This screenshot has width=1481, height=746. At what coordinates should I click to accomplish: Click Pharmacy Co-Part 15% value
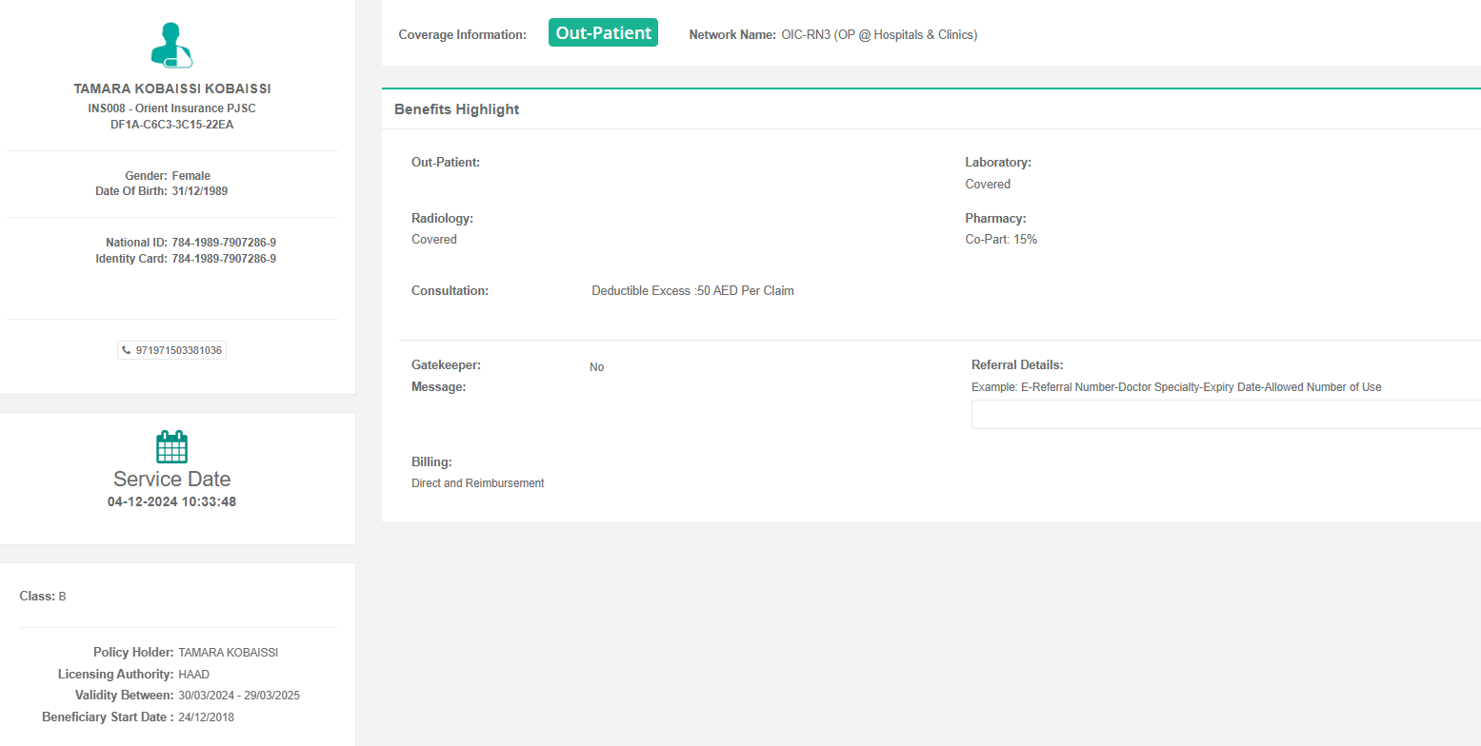(x=1001, y=240)
